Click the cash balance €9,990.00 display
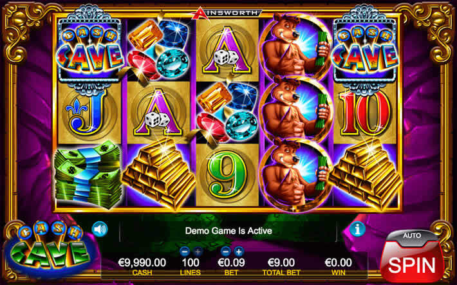 coord(142,262)
